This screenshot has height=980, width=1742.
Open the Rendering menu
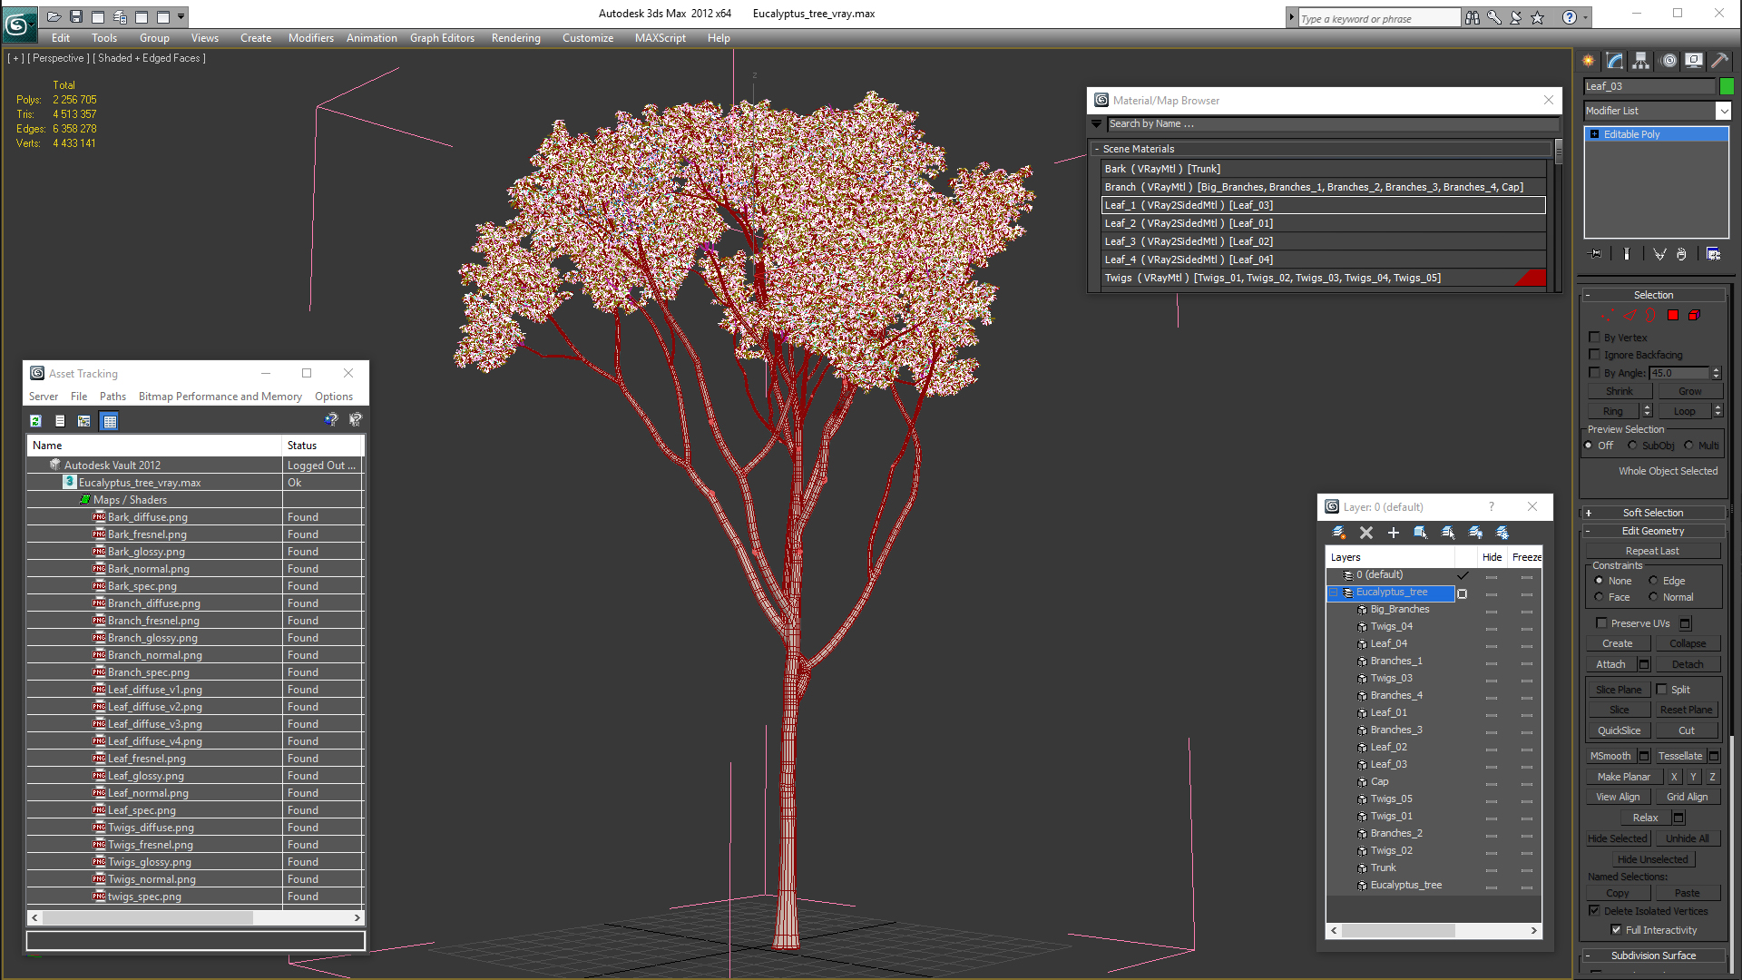tap(515, 38)
